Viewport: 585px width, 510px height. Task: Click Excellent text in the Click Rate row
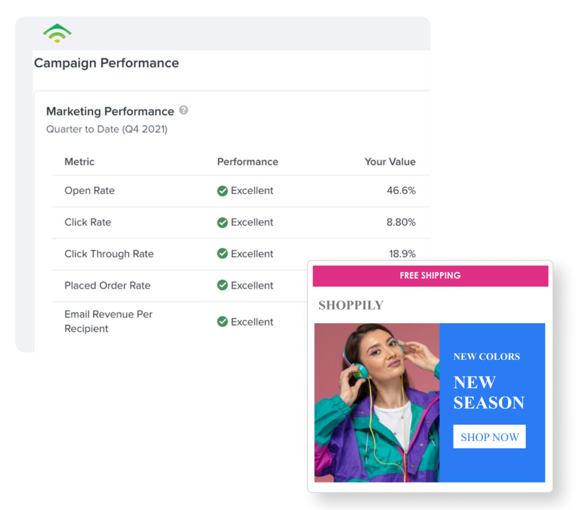tap(252, 222)
